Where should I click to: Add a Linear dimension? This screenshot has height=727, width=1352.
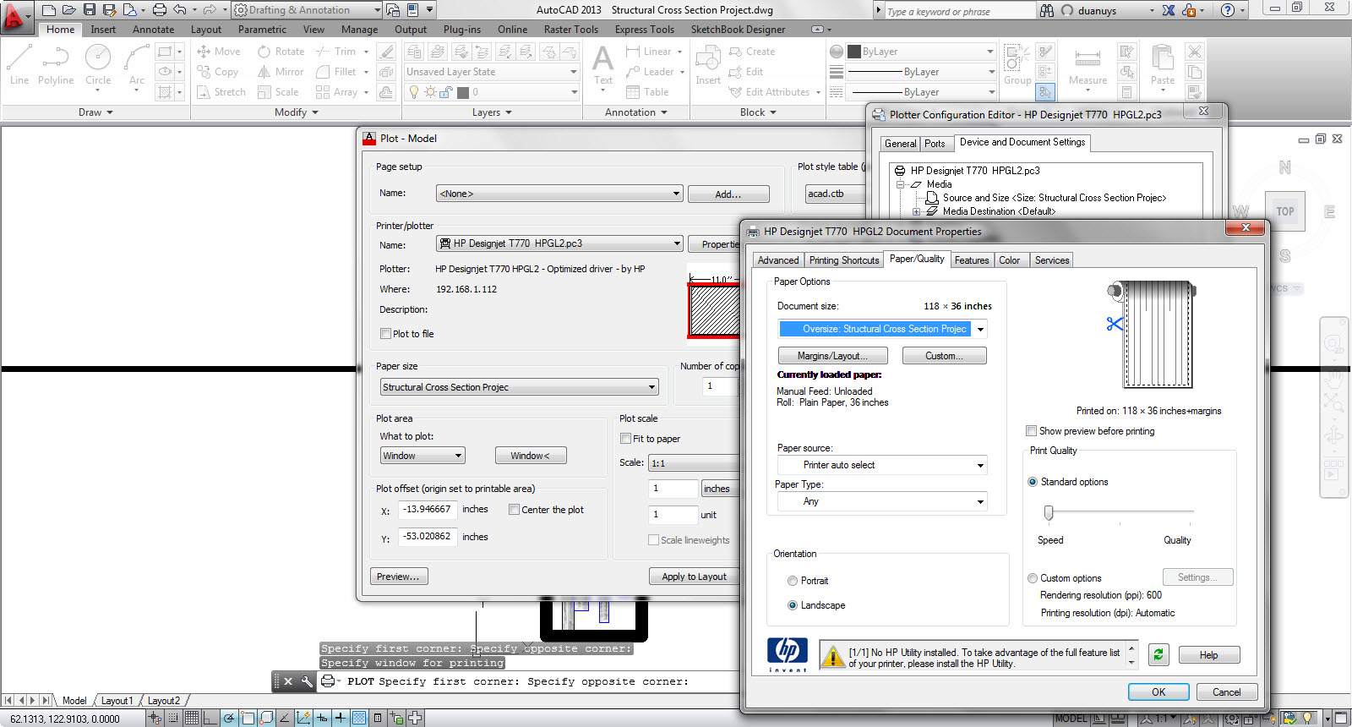tap(649, 52)
